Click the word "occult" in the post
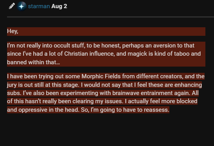The height and width of the screenshot is (146, 214). point(62,46)
